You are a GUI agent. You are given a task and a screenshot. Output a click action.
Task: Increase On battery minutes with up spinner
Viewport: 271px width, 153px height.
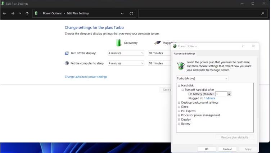[229, 93]
